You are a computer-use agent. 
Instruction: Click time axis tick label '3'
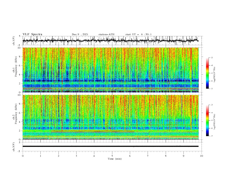tap(76, 156)
